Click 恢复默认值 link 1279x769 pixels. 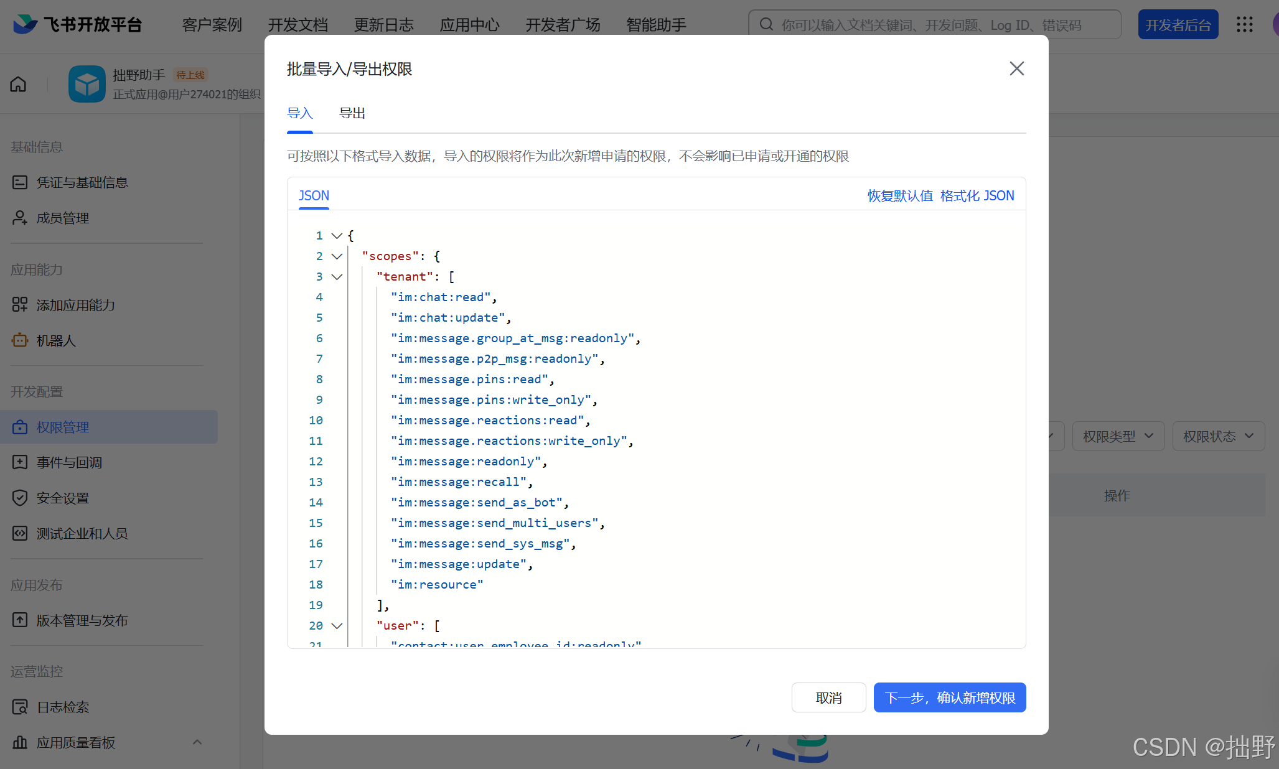click(x=900, y=195)
